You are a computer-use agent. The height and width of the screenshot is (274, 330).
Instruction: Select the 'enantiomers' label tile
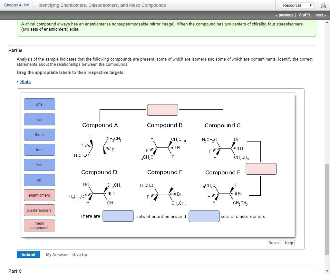(39, 195)
